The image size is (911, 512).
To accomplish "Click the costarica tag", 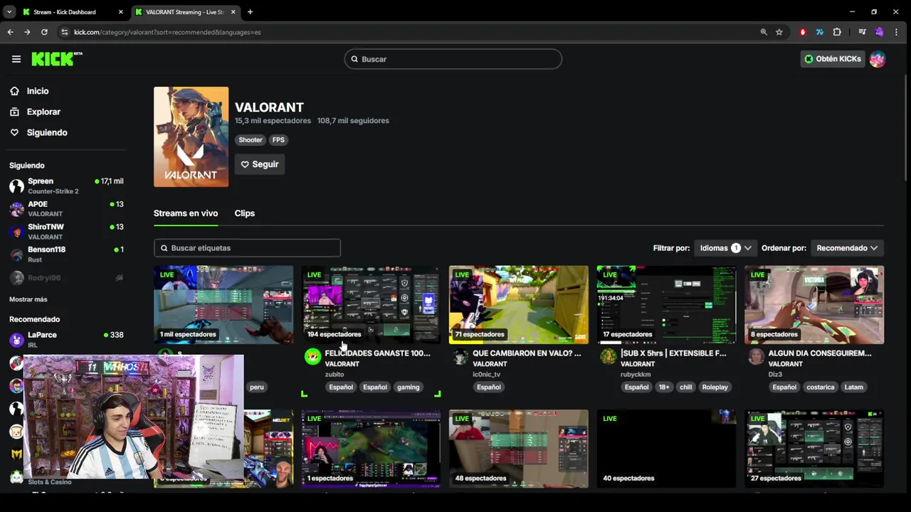I will tap(820, 387).
